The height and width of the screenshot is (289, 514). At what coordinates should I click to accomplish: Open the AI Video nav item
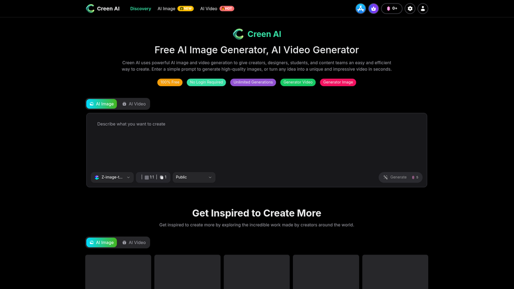[209, 9]
